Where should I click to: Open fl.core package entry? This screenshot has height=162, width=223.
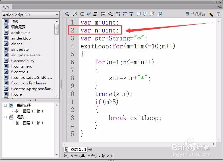point(17,94)
